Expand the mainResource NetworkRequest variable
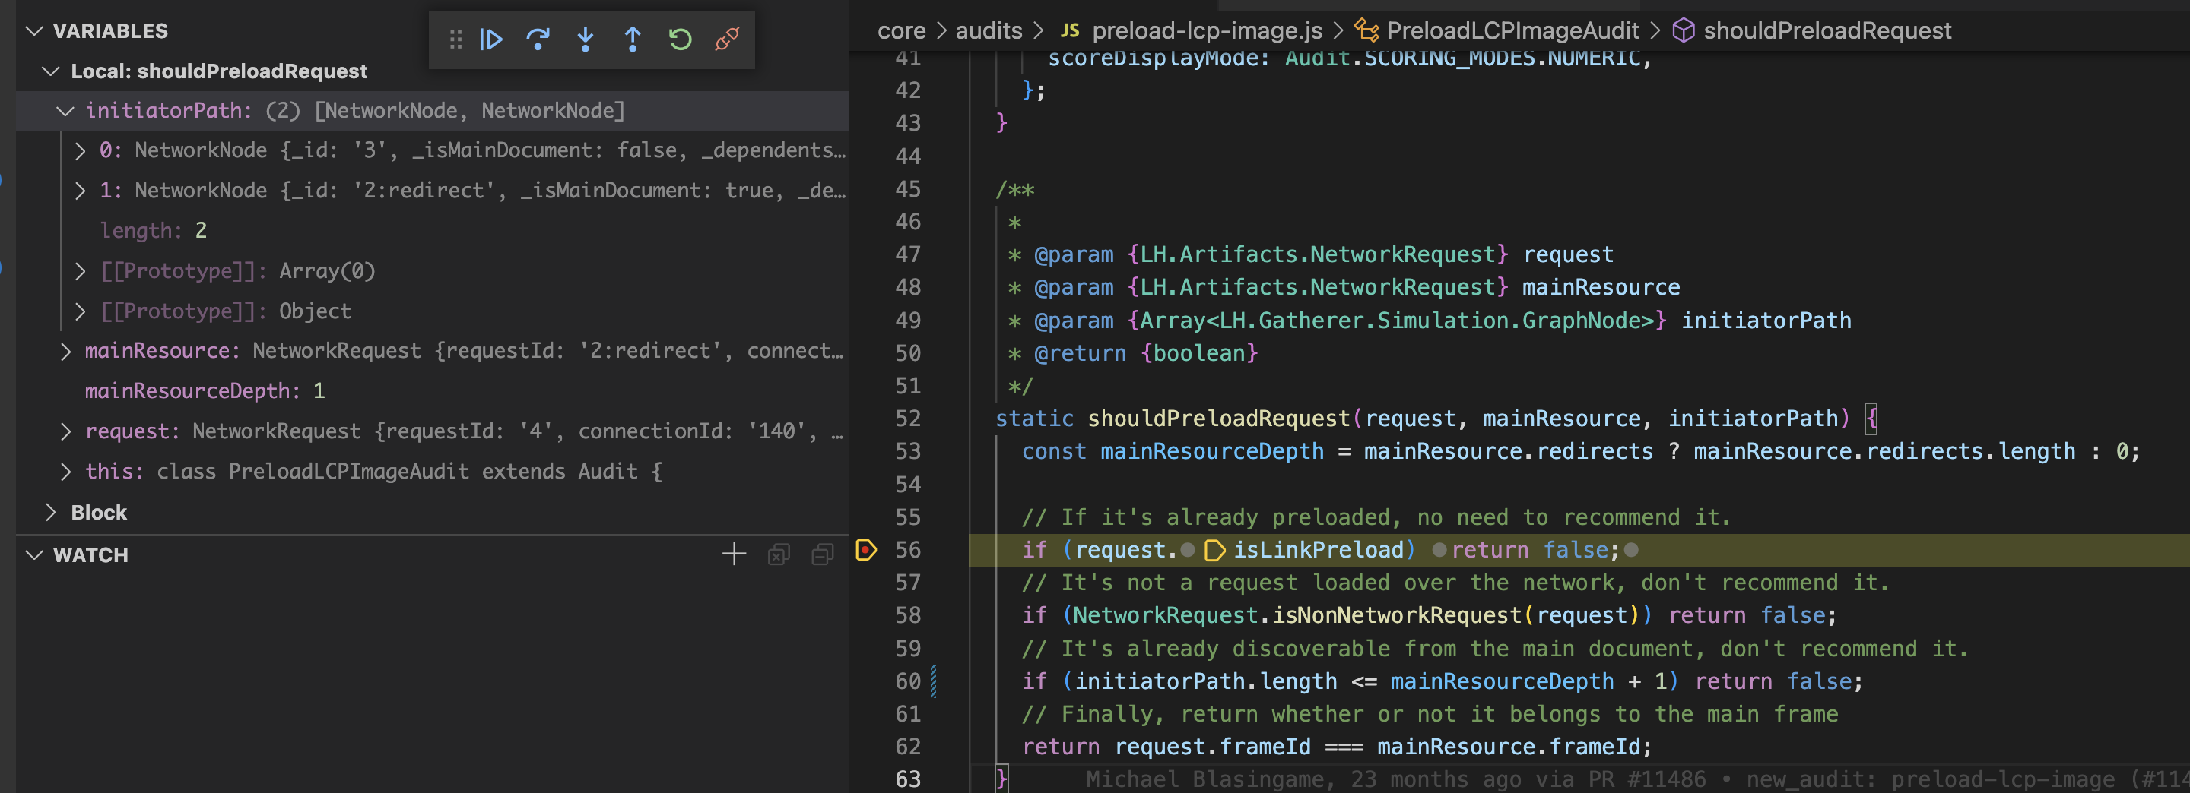2190x793 pixels. click(x=66, y=350)
